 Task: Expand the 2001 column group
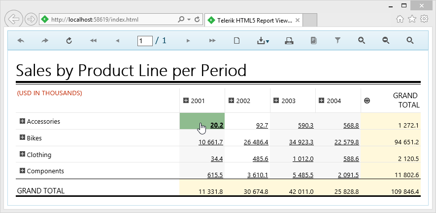186,100
